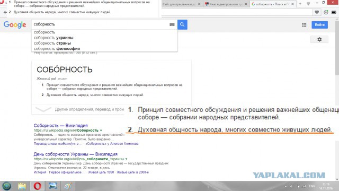Open Paint from the taskbar
The height and width of the screenshot is (191, 339).
68,186
